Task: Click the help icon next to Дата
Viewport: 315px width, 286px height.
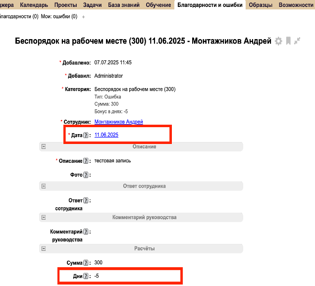Action: pos(86,135)
